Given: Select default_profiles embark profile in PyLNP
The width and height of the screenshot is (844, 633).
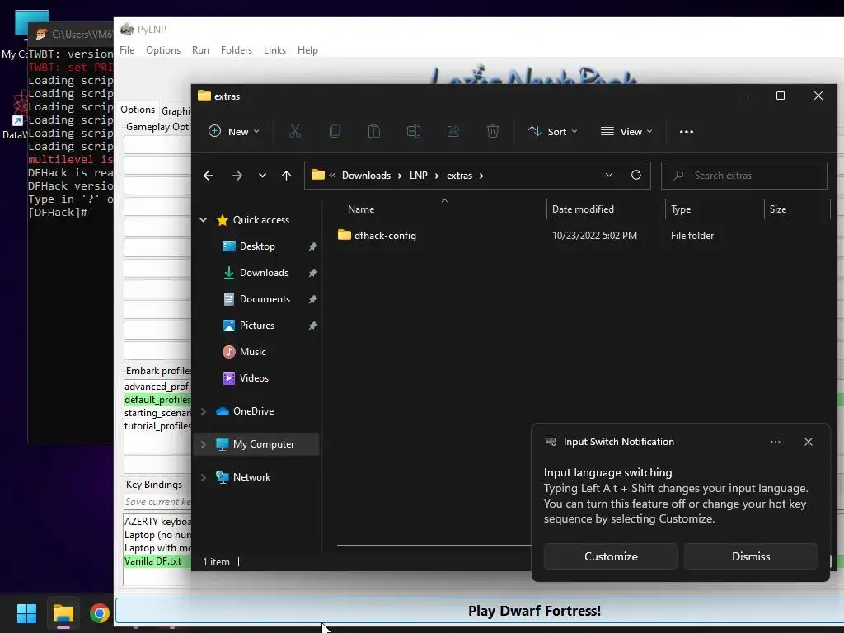Looking at the screenshot, I should tap(157, 400).
